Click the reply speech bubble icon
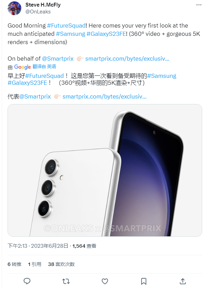 [27, 281]
